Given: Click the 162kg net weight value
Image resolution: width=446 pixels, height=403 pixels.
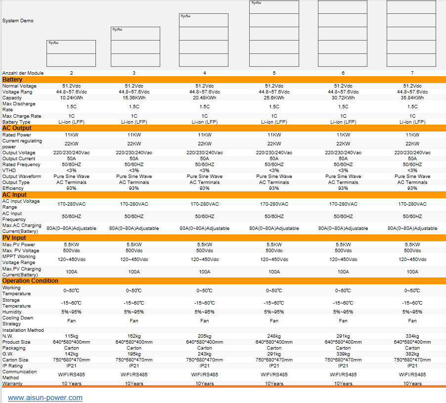Looking at the screenshot, I should tap(134, 336).
